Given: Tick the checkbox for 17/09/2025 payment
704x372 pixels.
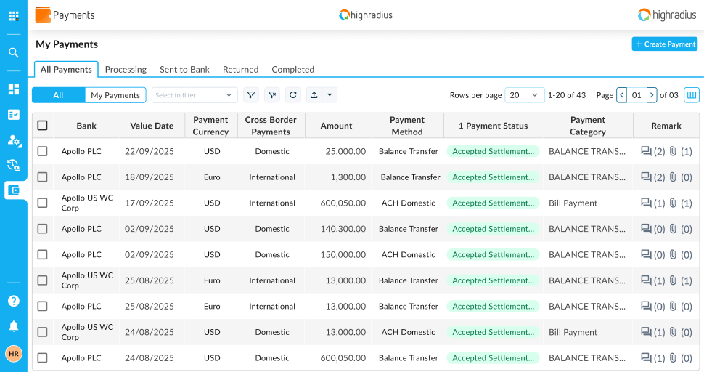Looking at the screenshot, I should (x=43, y=203).
